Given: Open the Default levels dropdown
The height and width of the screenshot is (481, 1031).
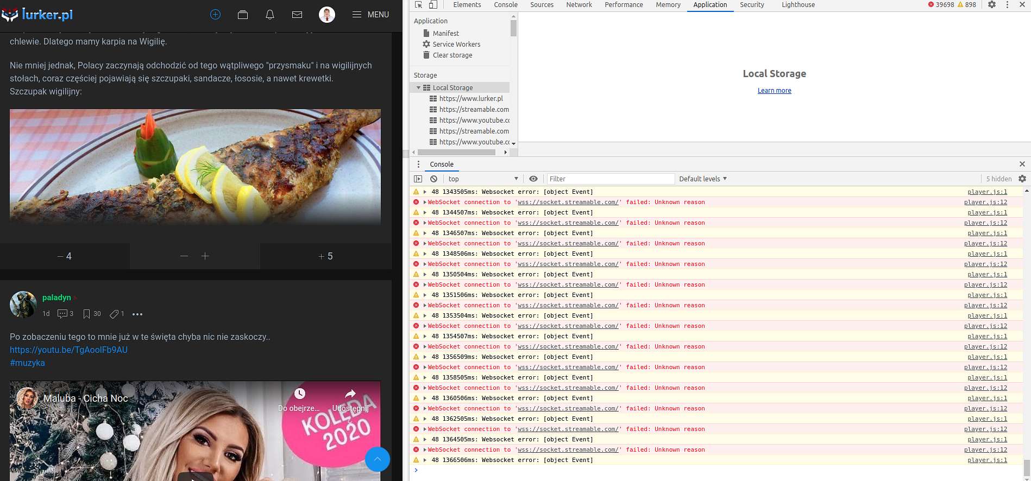Looking at the screenshot, I should pyautogui.click(x=703, y=179).
